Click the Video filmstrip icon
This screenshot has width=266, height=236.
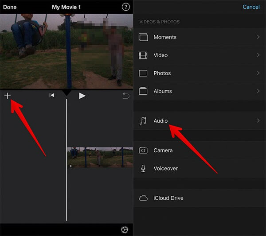click(143, 55)
